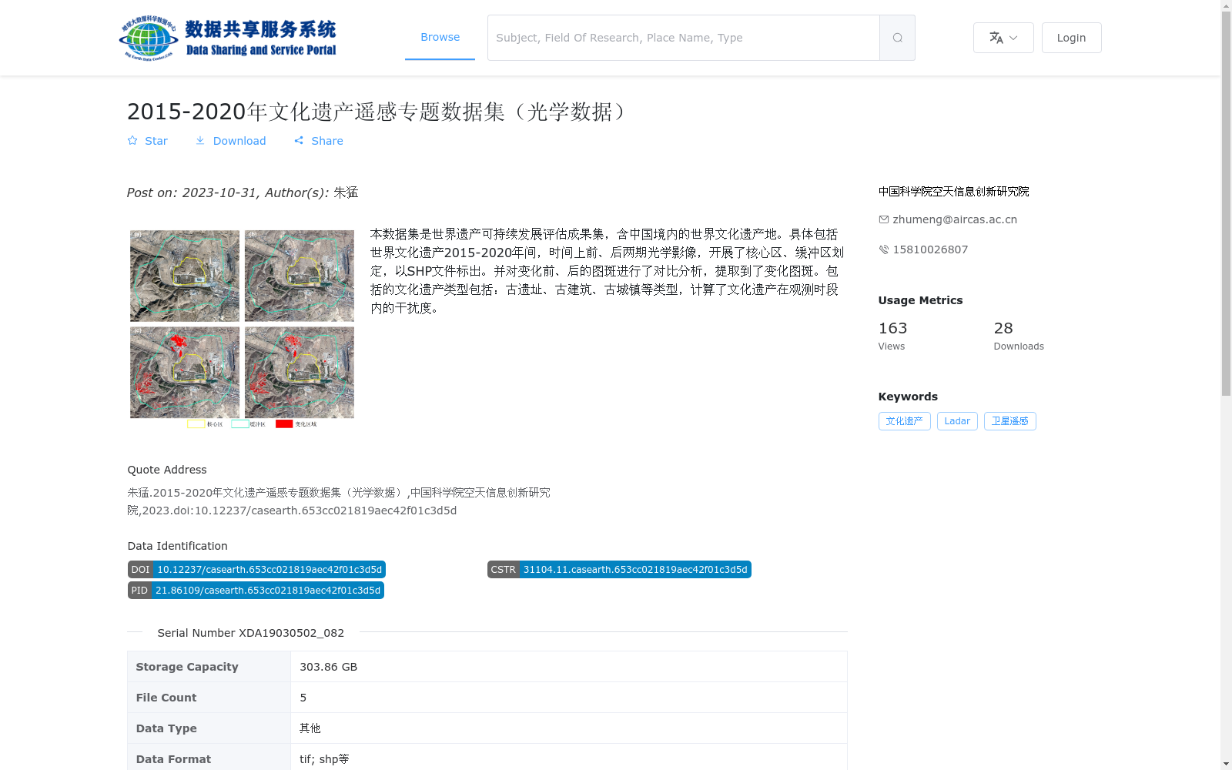Click the File Count row label
1232x770 pixels.
[x=166, y=698]
